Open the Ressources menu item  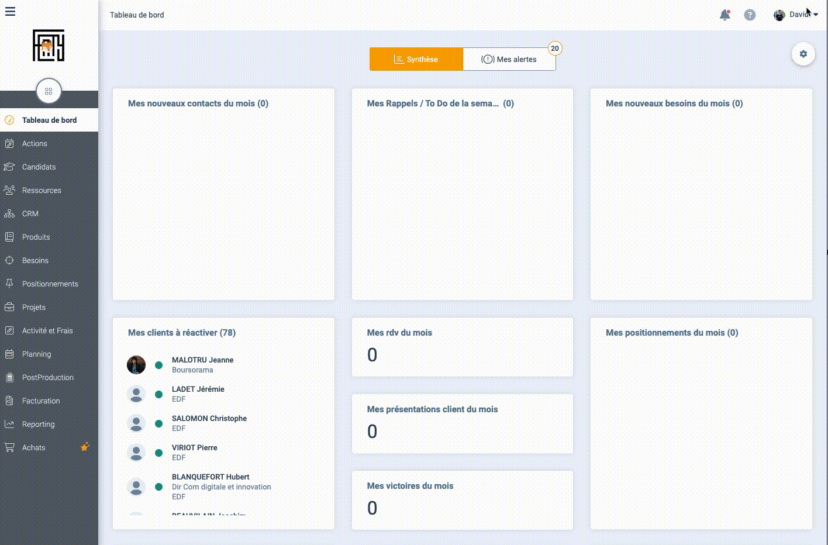click(x=49, y=190)
